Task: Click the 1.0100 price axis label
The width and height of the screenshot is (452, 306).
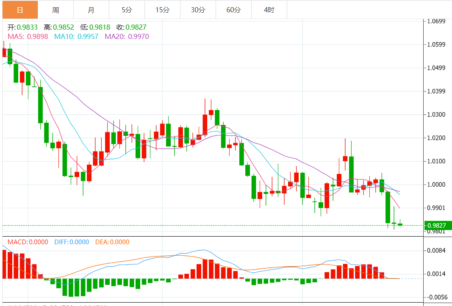Action: pyautogui.click(x=436, y=161)
